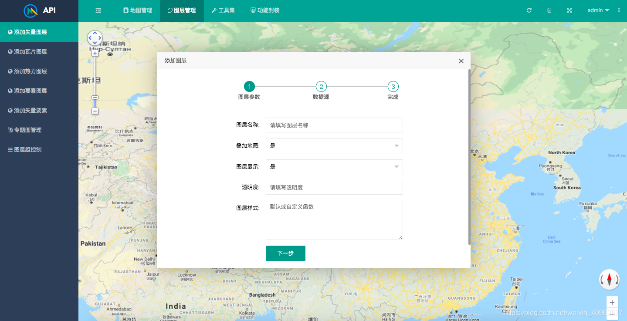Click the trash delete icon in header
Viewport: 627px width, 321px height.
[549, 10]
